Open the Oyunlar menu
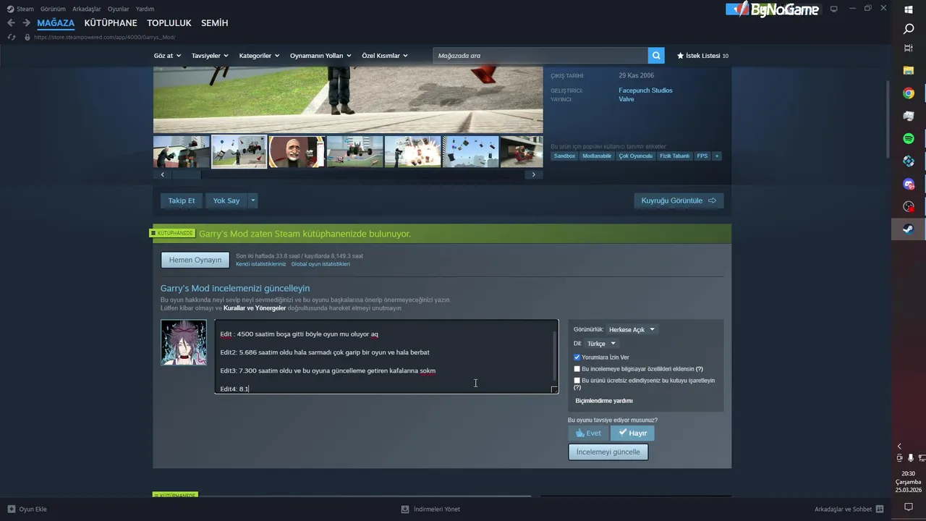926x521 pixels. [x=119, y=9]
